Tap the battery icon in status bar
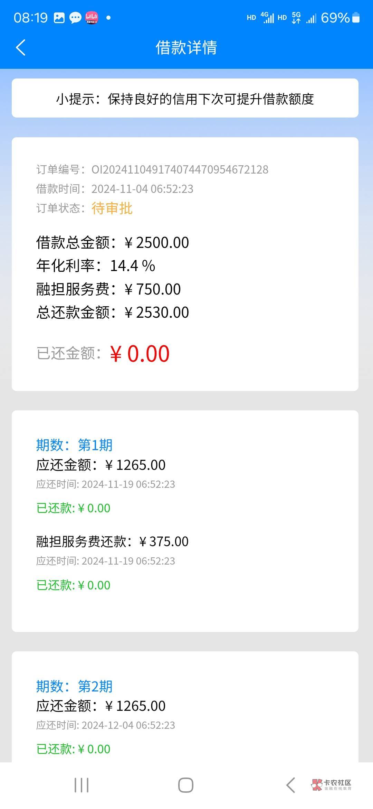This screenshot has width=373, height=809. (x=356, y=18)
